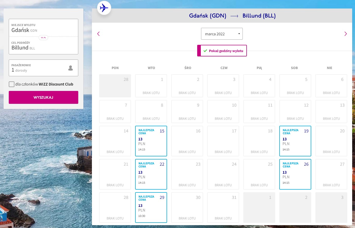
Task: Click the CZW weekday column header
Action: pyautogui.click(x=224, y=68)
